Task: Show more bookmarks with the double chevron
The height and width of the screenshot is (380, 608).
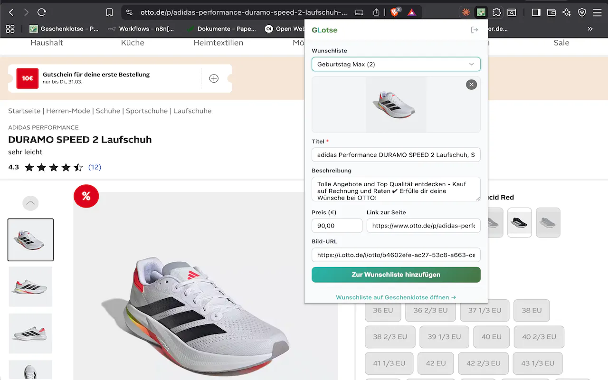Action: 590,28
